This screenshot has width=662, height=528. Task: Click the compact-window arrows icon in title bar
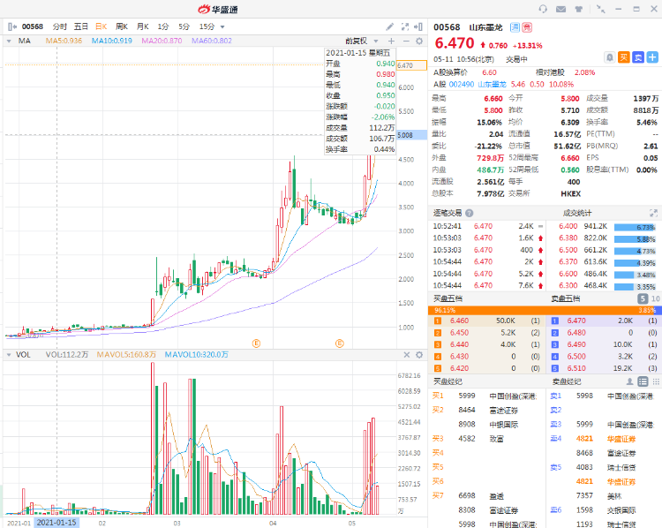(x=600, y=9)
